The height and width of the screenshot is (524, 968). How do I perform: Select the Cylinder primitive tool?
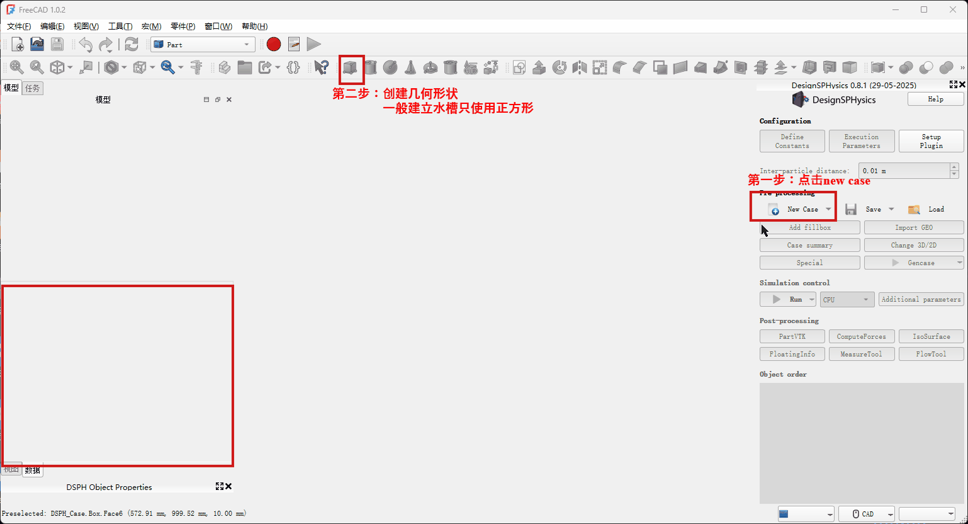point(371,67)
